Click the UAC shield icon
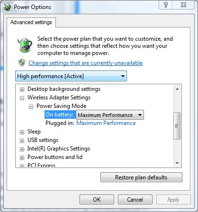The height and width of the screenshot is (212, 198). click(22, 62)
